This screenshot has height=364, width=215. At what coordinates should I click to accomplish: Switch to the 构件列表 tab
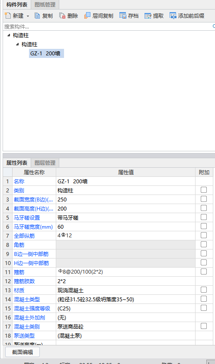point(17,5)
